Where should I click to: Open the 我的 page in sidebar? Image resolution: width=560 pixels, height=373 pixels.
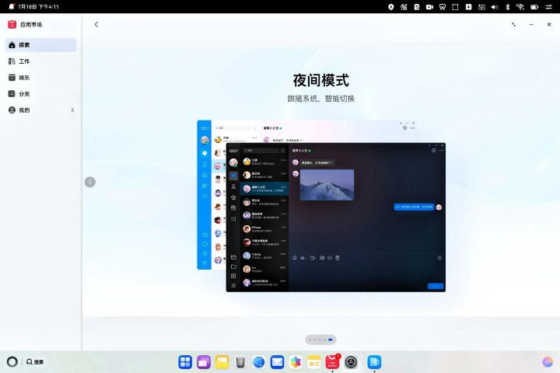(40, 110)
